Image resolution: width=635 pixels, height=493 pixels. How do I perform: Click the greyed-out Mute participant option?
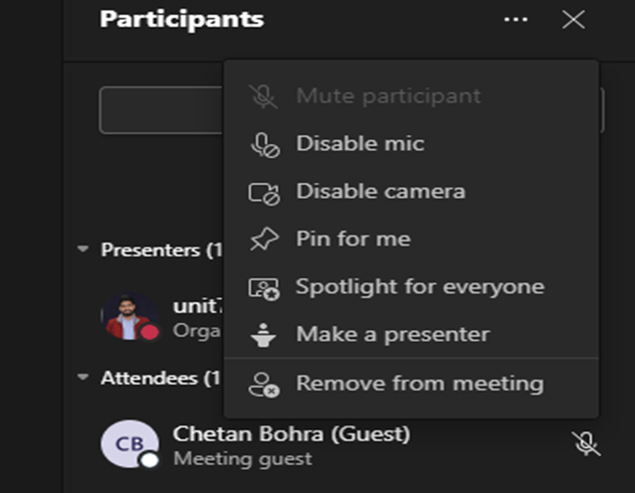[411, 96]
